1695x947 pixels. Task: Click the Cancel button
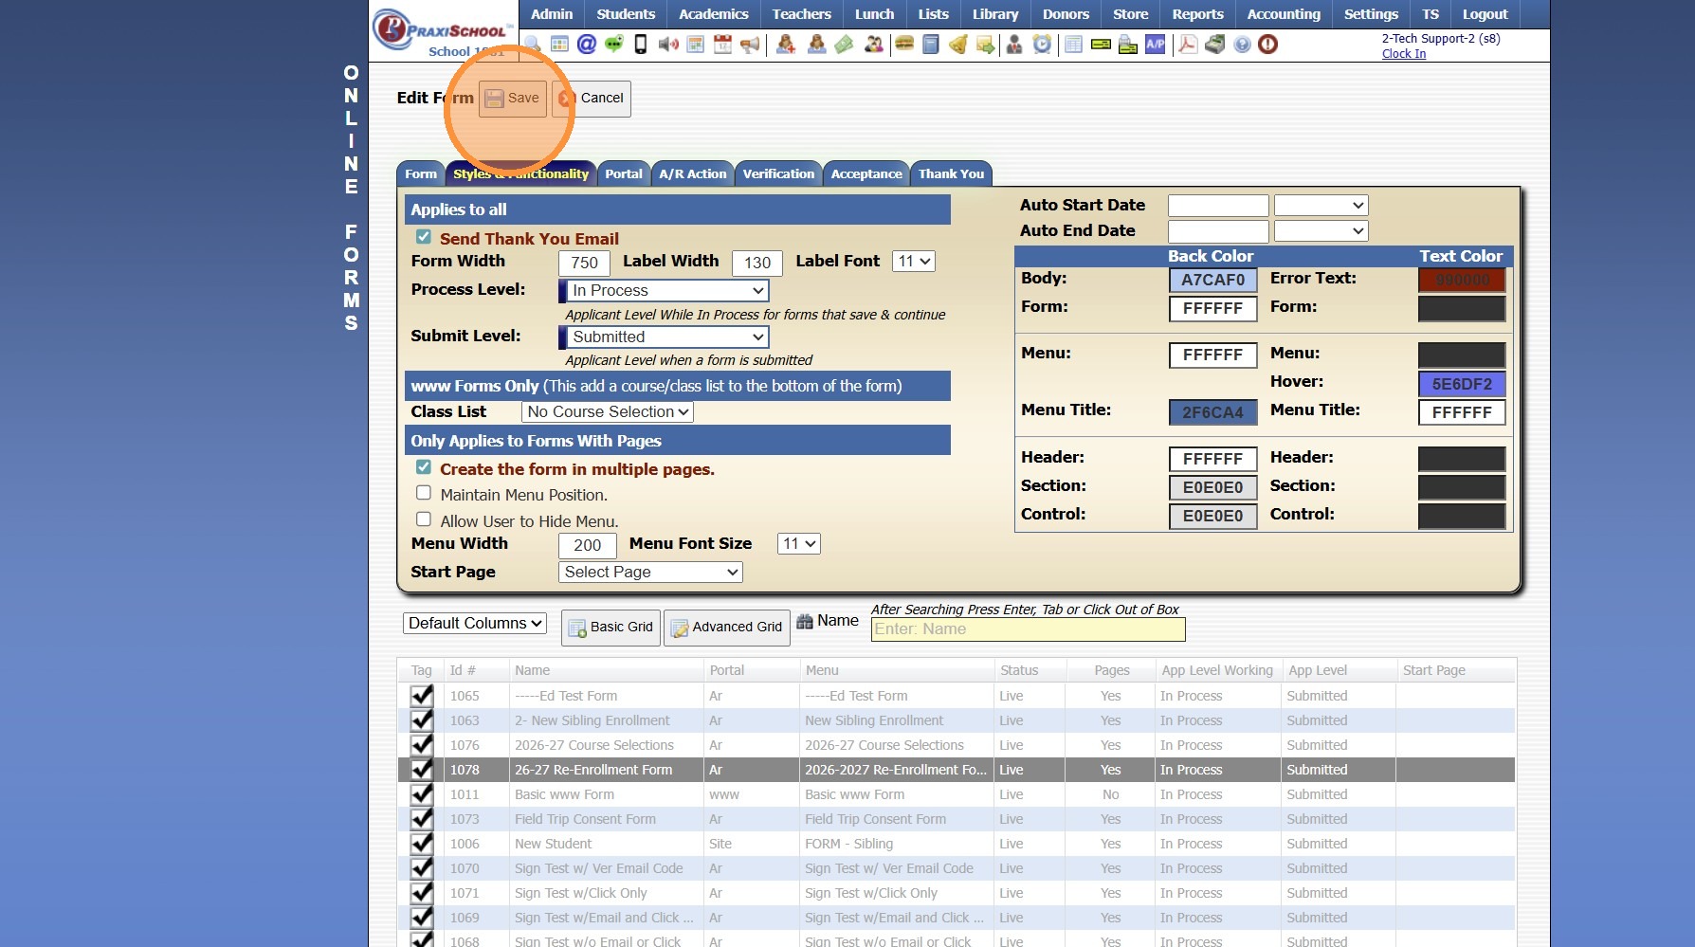click(x=592, y=99)
